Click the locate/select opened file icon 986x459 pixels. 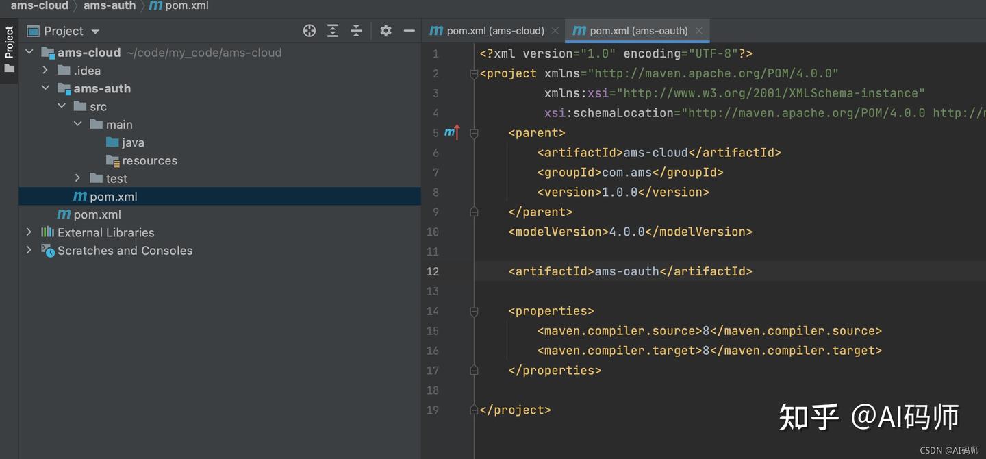[309, 31]
